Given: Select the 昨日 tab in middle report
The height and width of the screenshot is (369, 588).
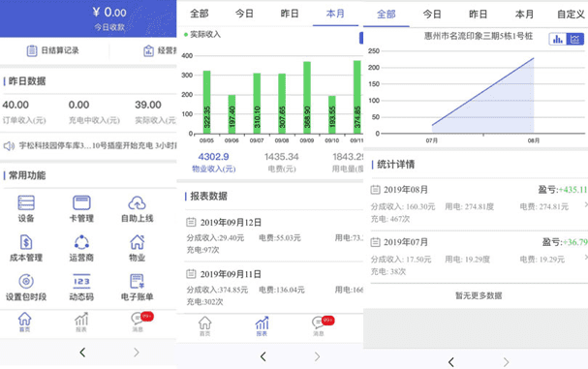Looking at the screenshot, I should coord(290,14).
